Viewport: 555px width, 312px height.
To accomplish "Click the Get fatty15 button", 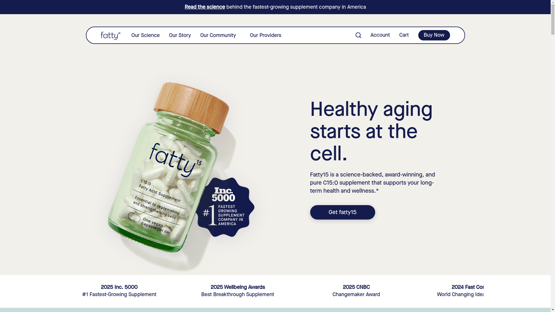I will (x=343, y=212).
